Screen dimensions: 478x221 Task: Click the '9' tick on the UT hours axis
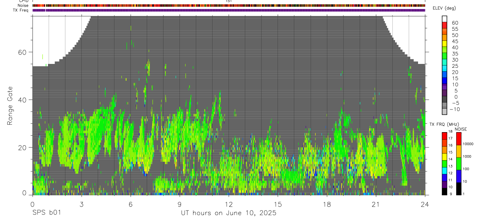(179, 204)
